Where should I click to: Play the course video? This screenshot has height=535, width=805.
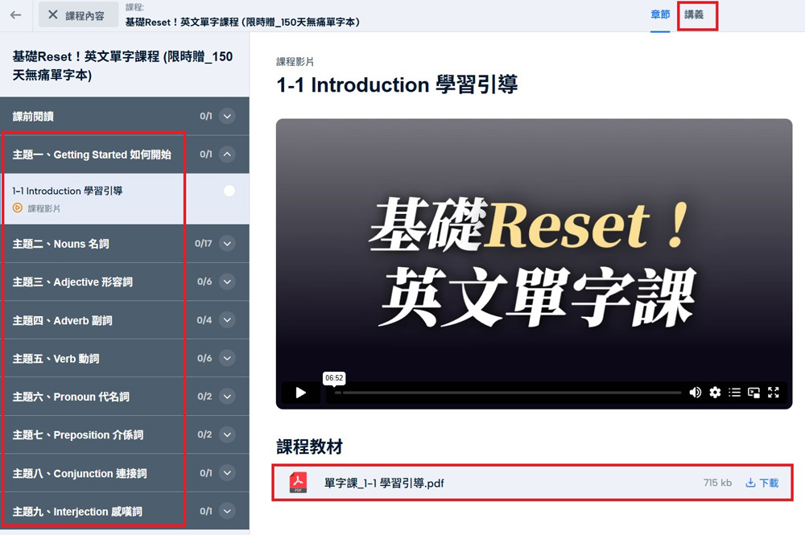(x=301, y=393)
